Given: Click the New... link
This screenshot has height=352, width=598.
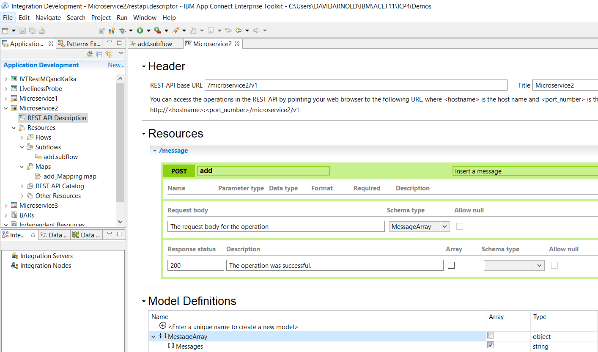Looking at the screenshot, I should 116,65.
